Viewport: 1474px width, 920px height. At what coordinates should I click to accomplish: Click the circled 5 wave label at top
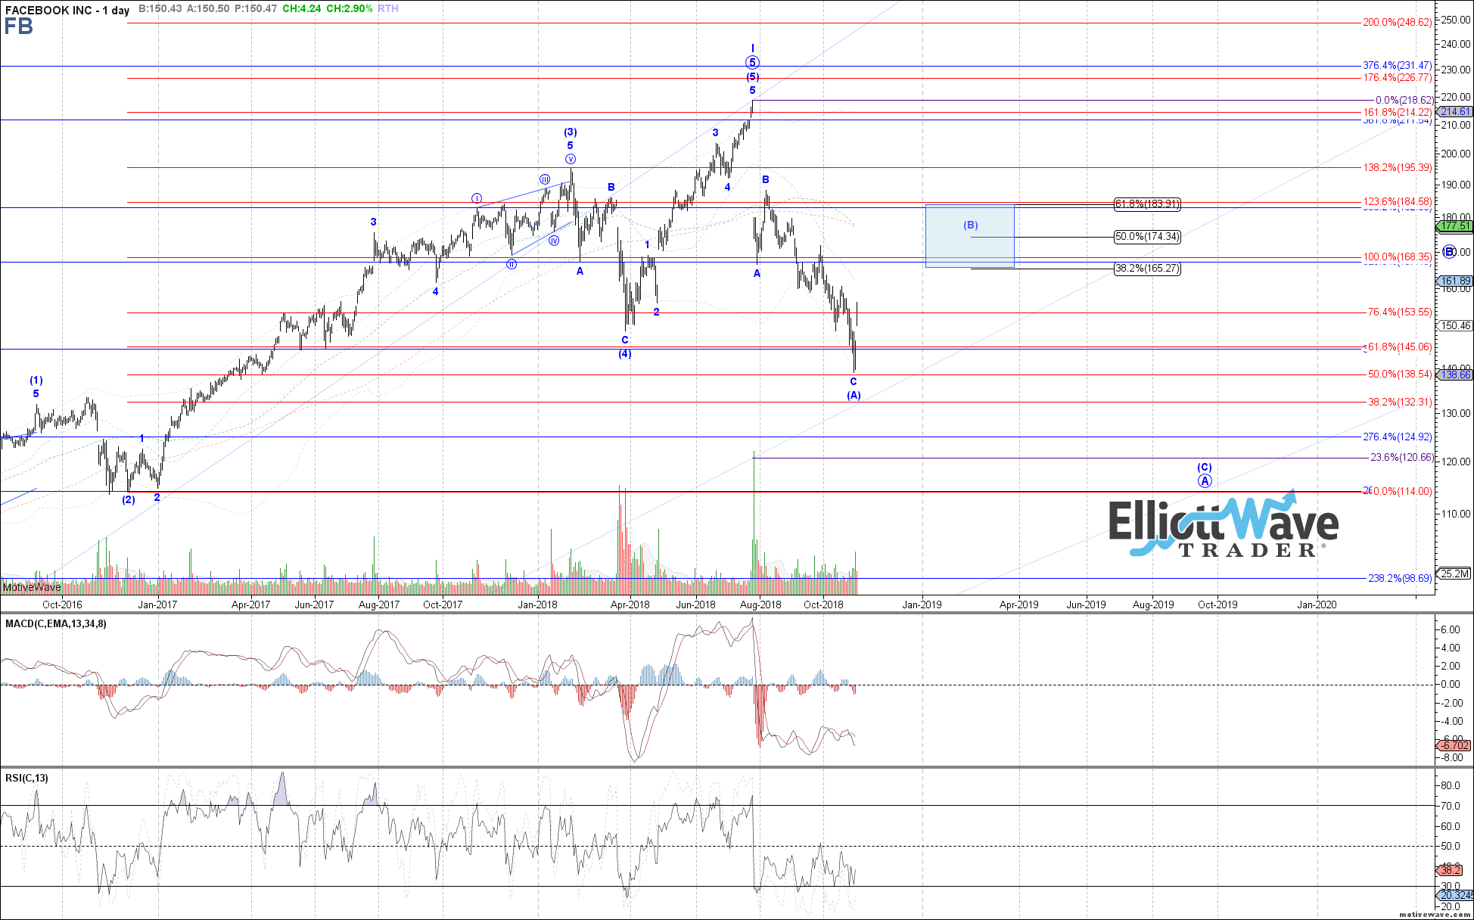(x=752, y=63)
